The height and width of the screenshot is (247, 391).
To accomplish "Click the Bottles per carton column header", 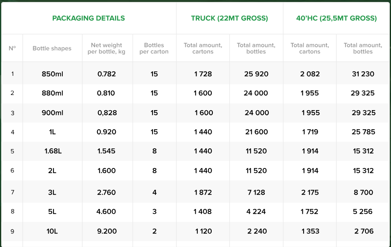I will [154, 48].
